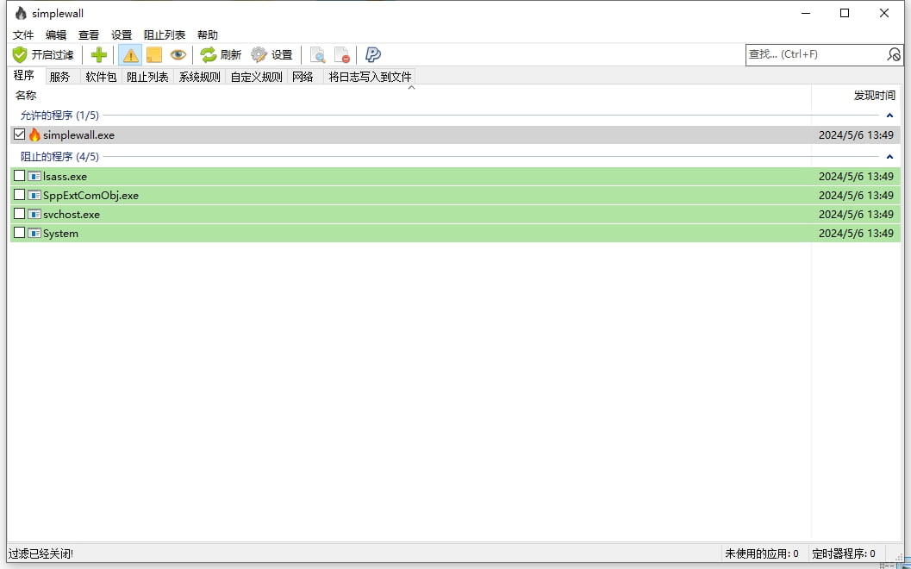Click the PayPal donate icon
911x569 pixels.
pos(372,54)
